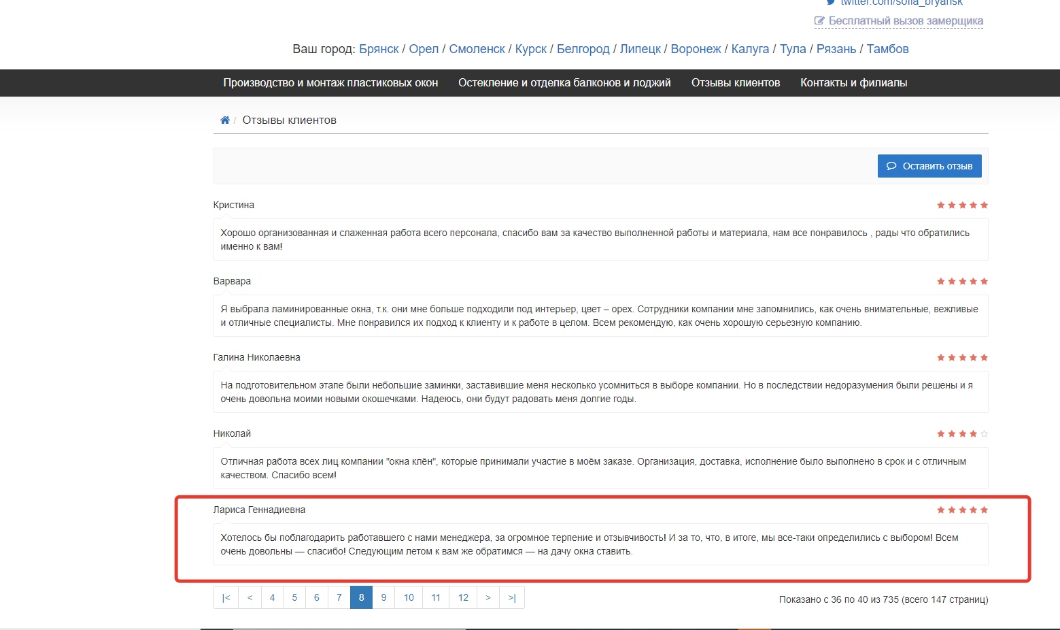Jump to last page of reviews

pyautogui.click(x=512, y=597)
